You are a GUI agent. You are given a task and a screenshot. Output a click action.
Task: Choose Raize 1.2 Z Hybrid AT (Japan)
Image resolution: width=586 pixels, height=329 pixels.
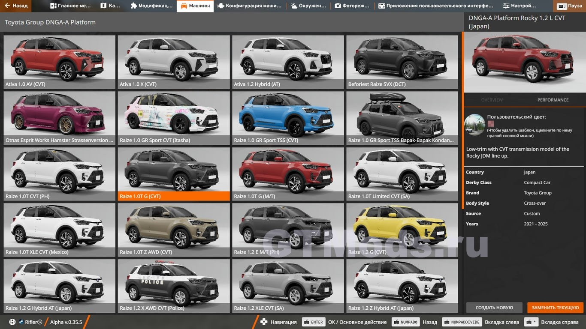[x=402, y=286]
